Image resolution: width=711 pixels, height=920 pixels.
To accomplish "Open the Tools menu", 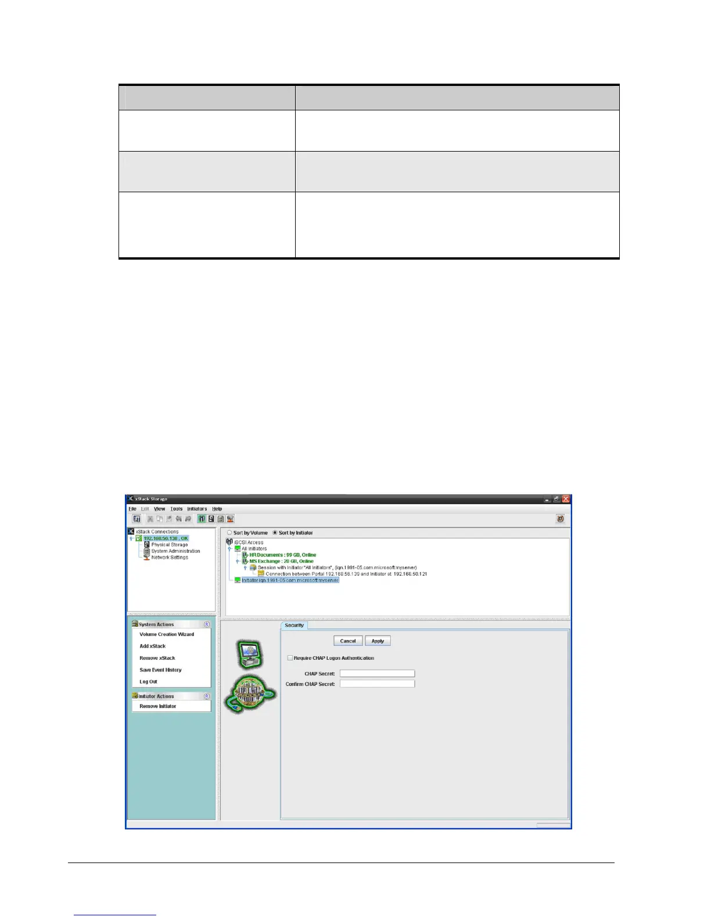I will tap(177, 509).
